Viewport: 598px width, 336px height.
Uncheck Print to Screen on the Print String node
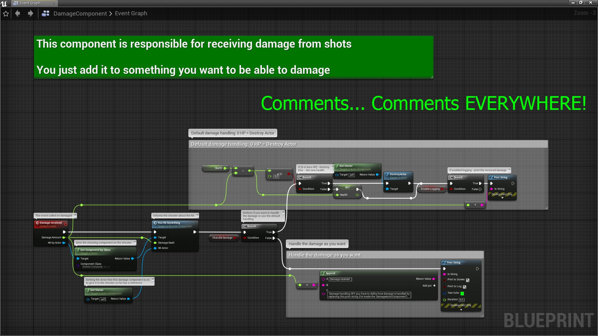467,280
